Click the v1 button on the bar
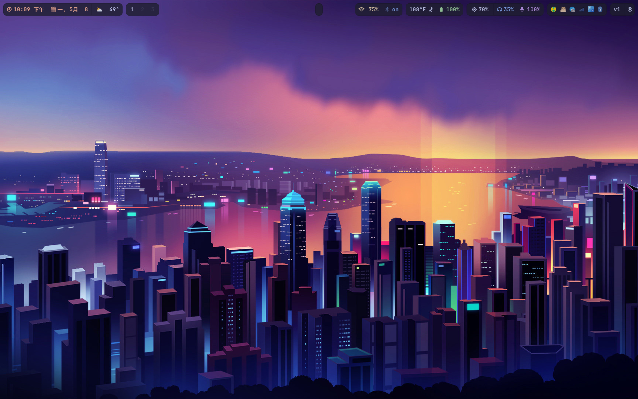Screen dimensions: 638x399 [617, 10]
